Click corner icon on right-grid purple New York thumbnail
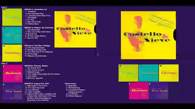195x109 pixels. 150,84
